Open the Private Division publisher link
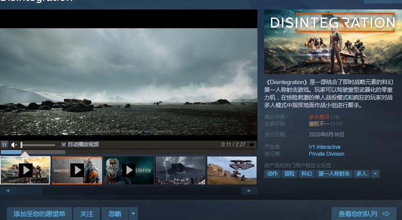This screenshot has width=402, height=220. [326, 154]
